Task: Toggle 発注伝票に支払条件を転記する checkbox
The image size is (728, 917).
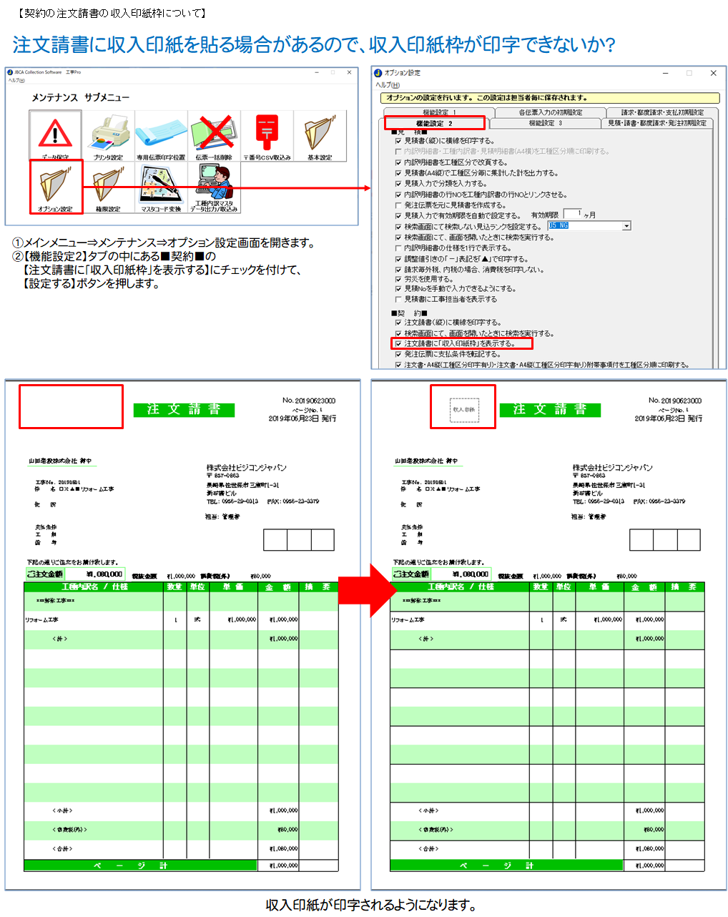Action: coord(398,354)
